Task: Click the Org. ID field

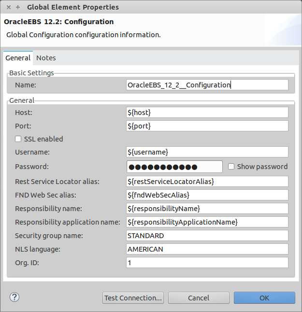Action: pos(207,263)
